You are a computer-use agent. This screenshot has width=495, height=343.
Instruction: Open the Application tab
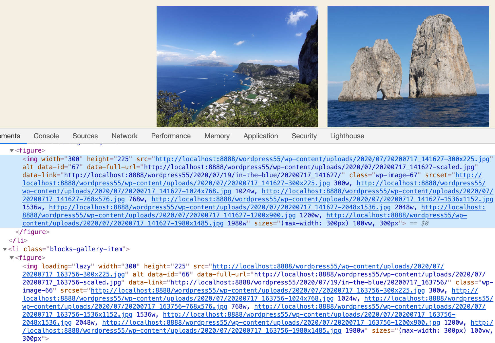[x=260, y=136]
